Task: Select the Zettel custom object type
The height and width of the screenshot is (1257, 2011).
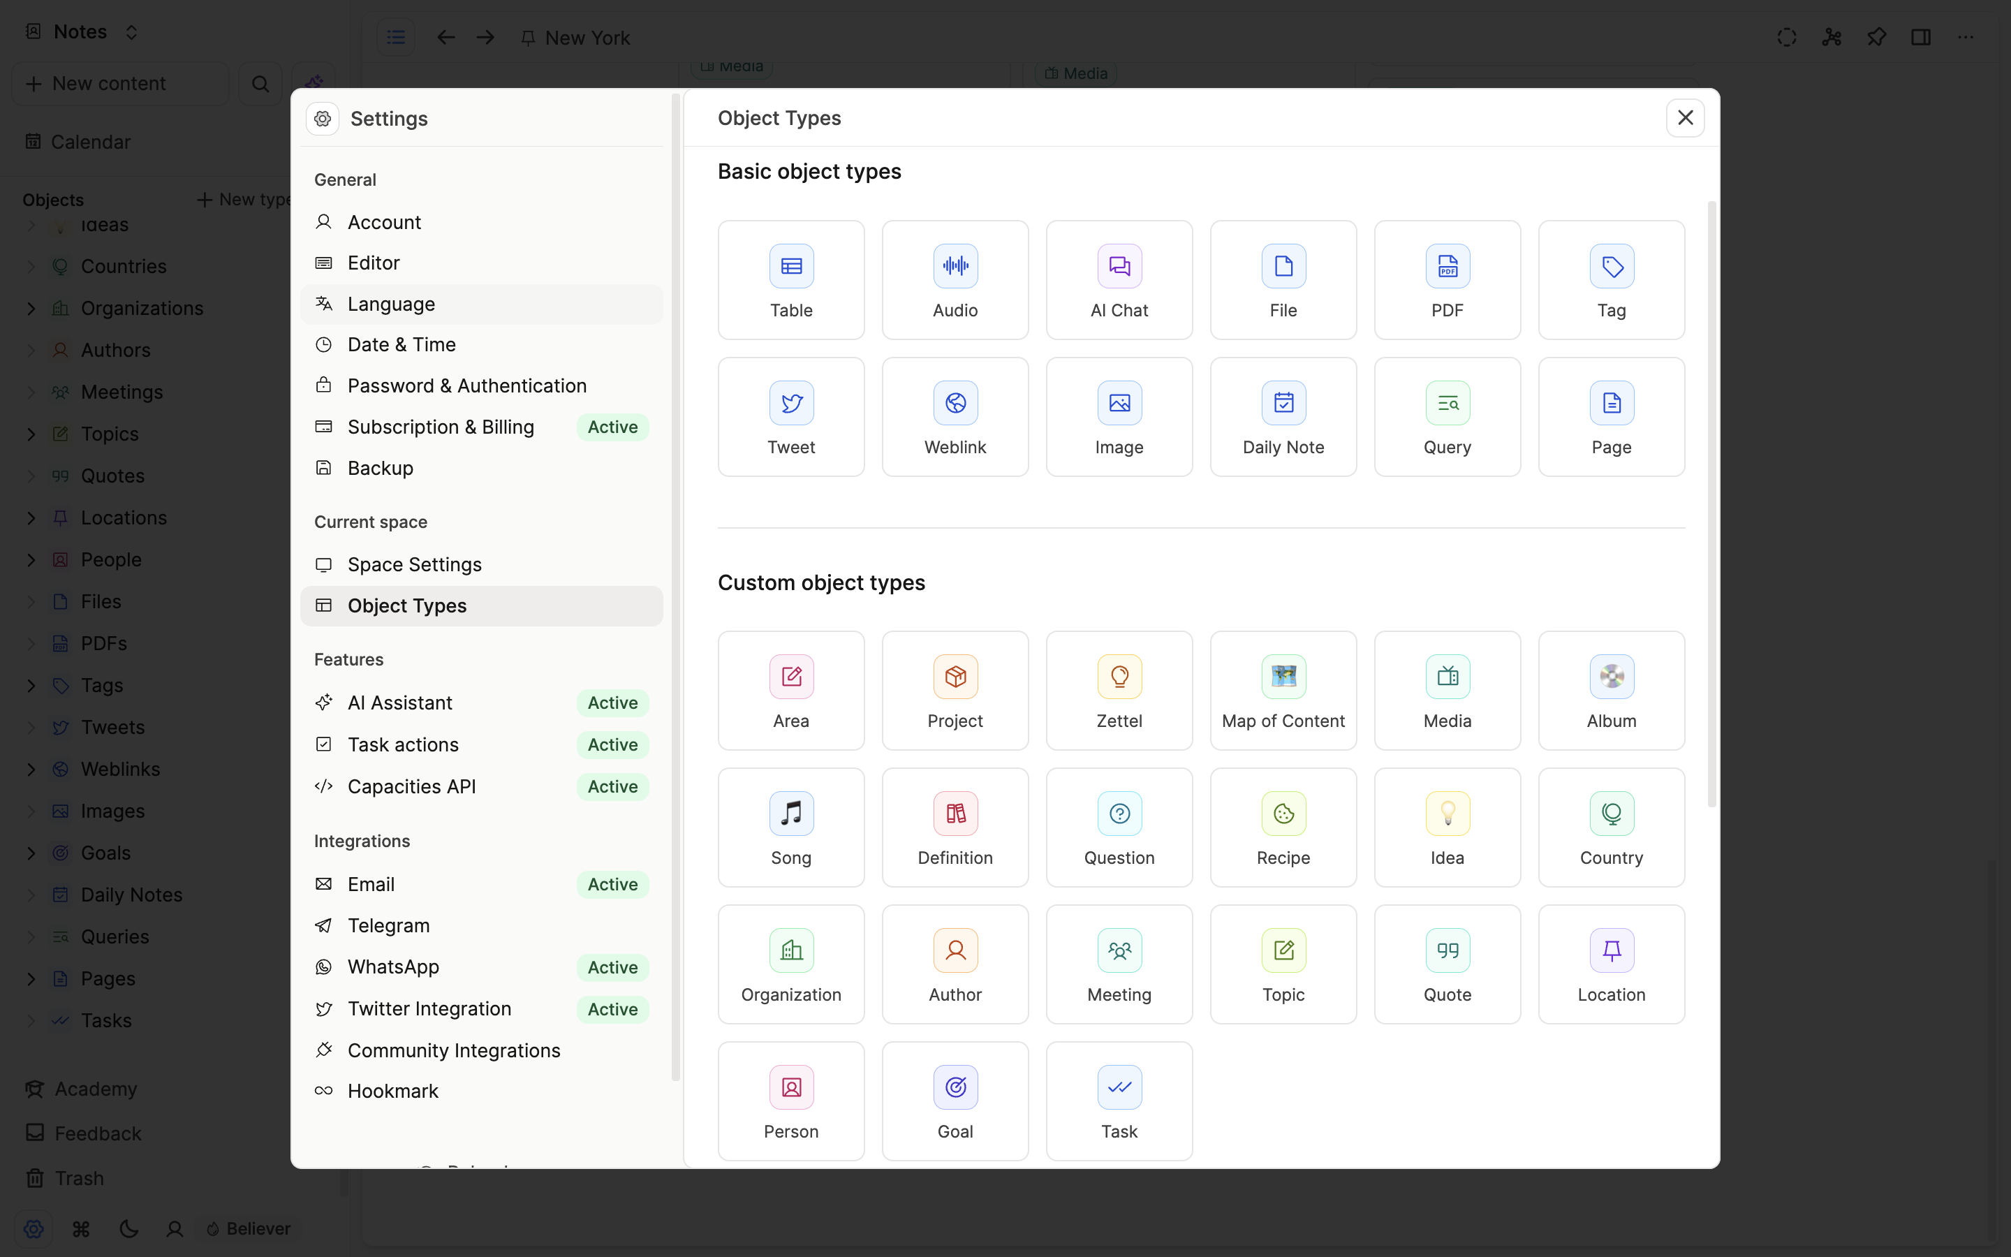Action: [x=1119, y=690]
